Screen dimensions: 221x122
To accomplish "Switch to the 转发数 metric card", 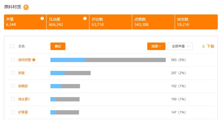I will coord(196,22).
